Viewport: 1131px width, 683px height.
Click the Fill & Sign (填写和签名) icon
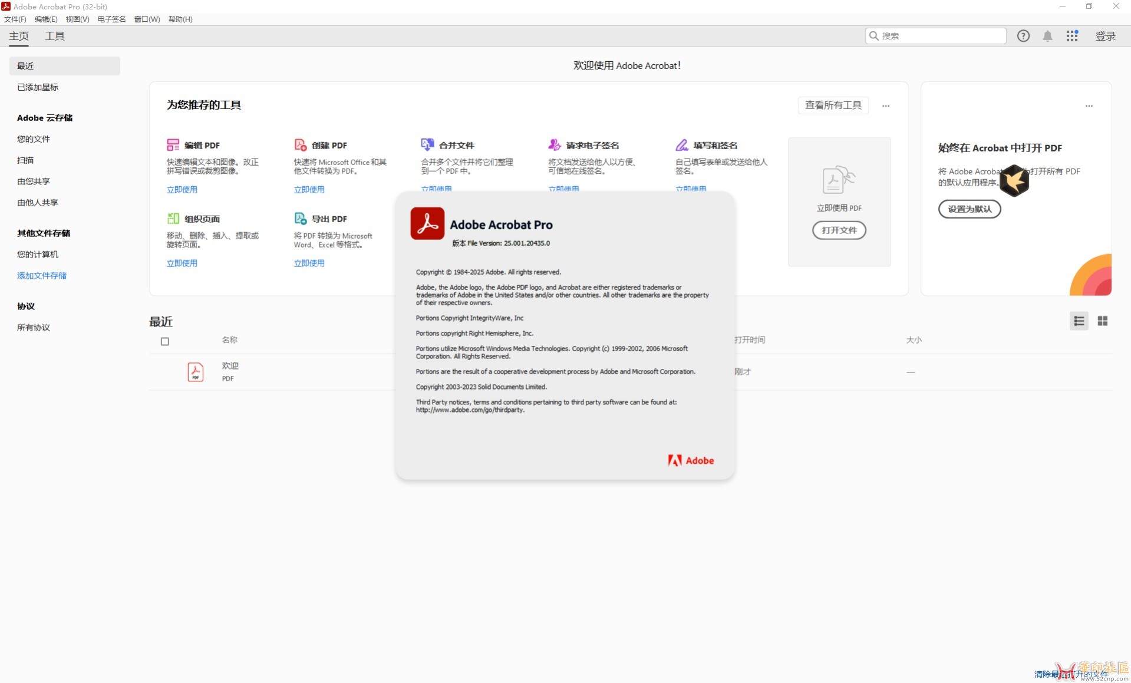(682, 145)
